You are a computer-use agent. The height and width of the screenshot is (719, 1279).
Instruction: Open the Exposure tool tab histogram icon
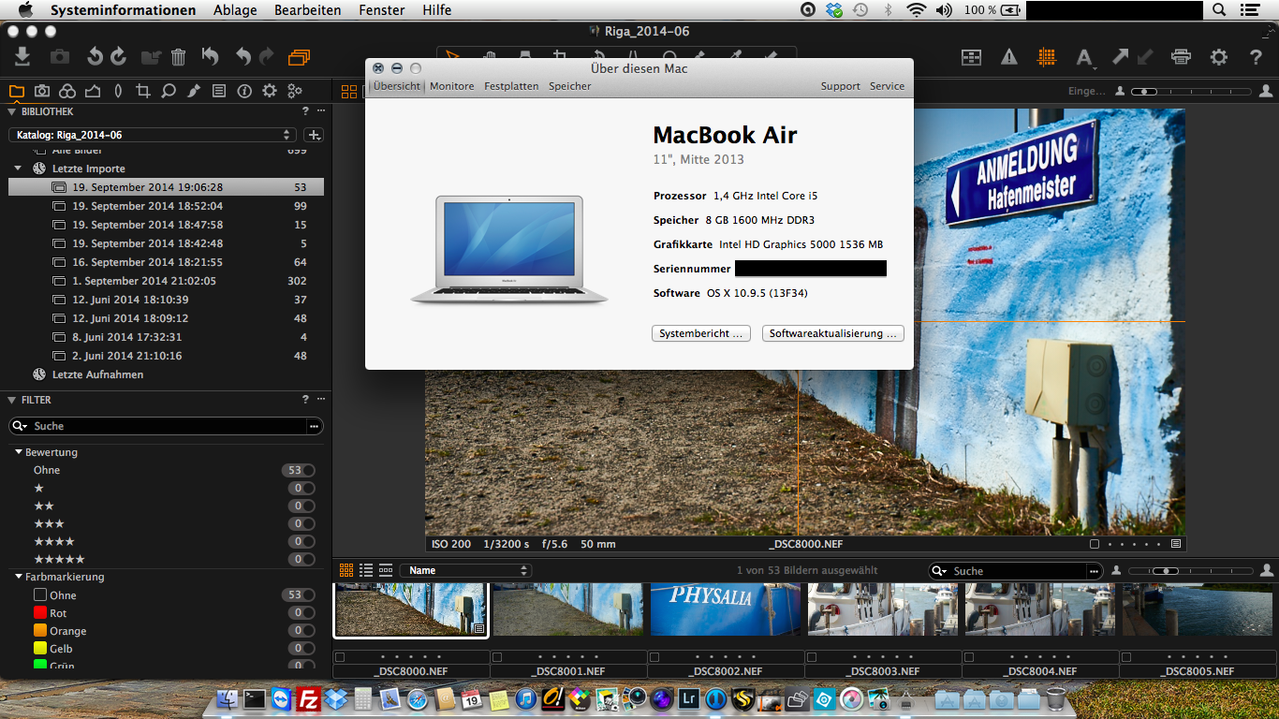93,91
